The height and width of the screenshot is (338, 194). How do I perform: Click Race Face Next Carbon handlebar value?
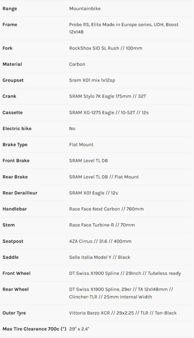click(106, 209)
